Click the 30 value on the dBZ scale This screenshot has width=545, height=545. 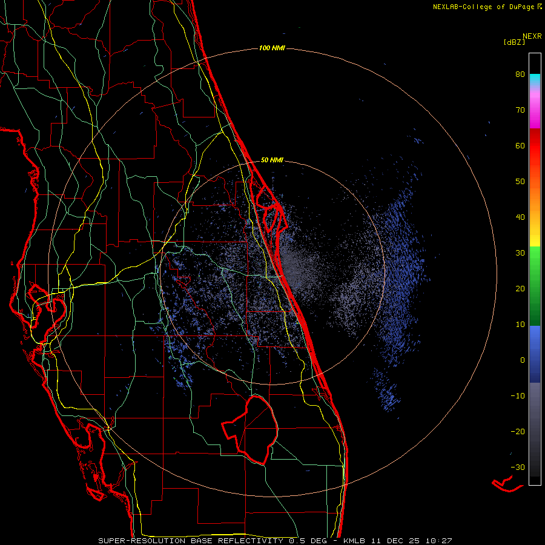520,253
